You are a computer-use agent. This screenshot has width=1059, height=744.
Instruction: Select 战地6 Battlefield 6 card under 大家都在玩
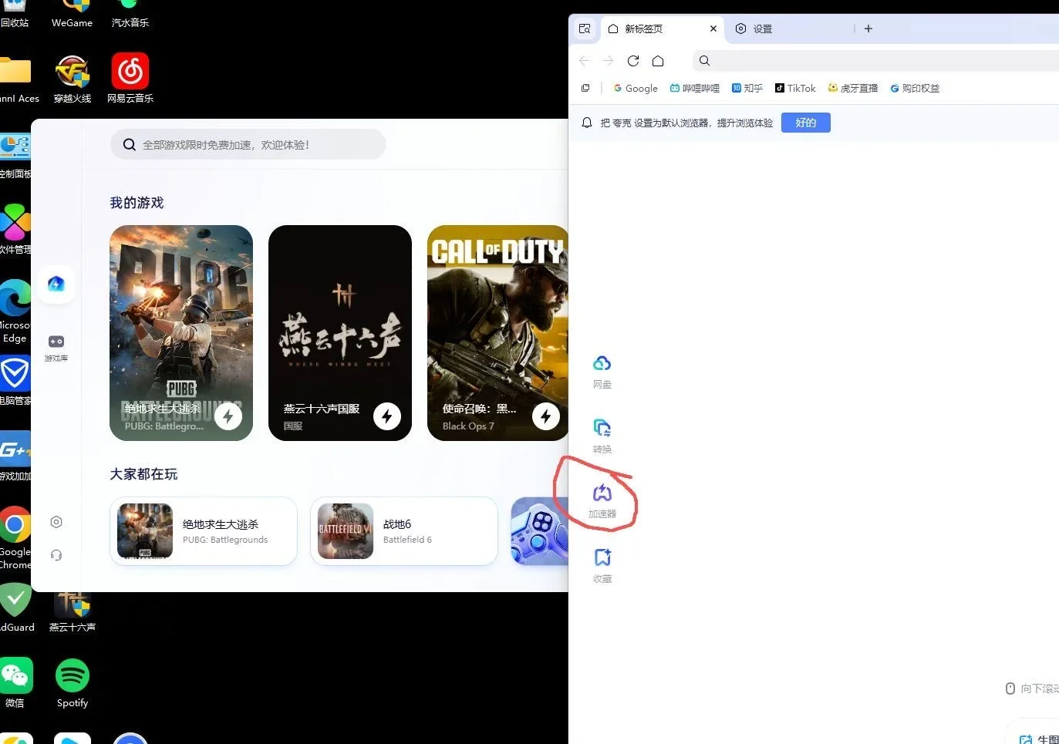[404, 531]
